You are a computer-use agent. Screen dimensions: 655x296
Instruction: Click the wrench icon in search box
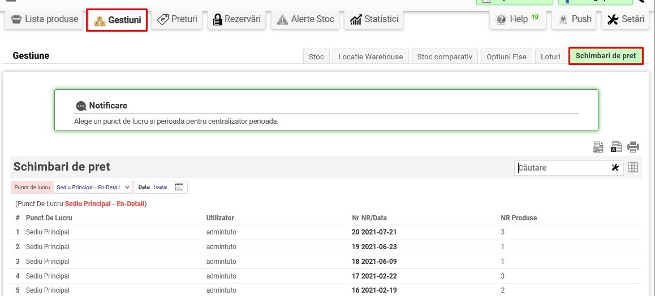pos(615,168)
